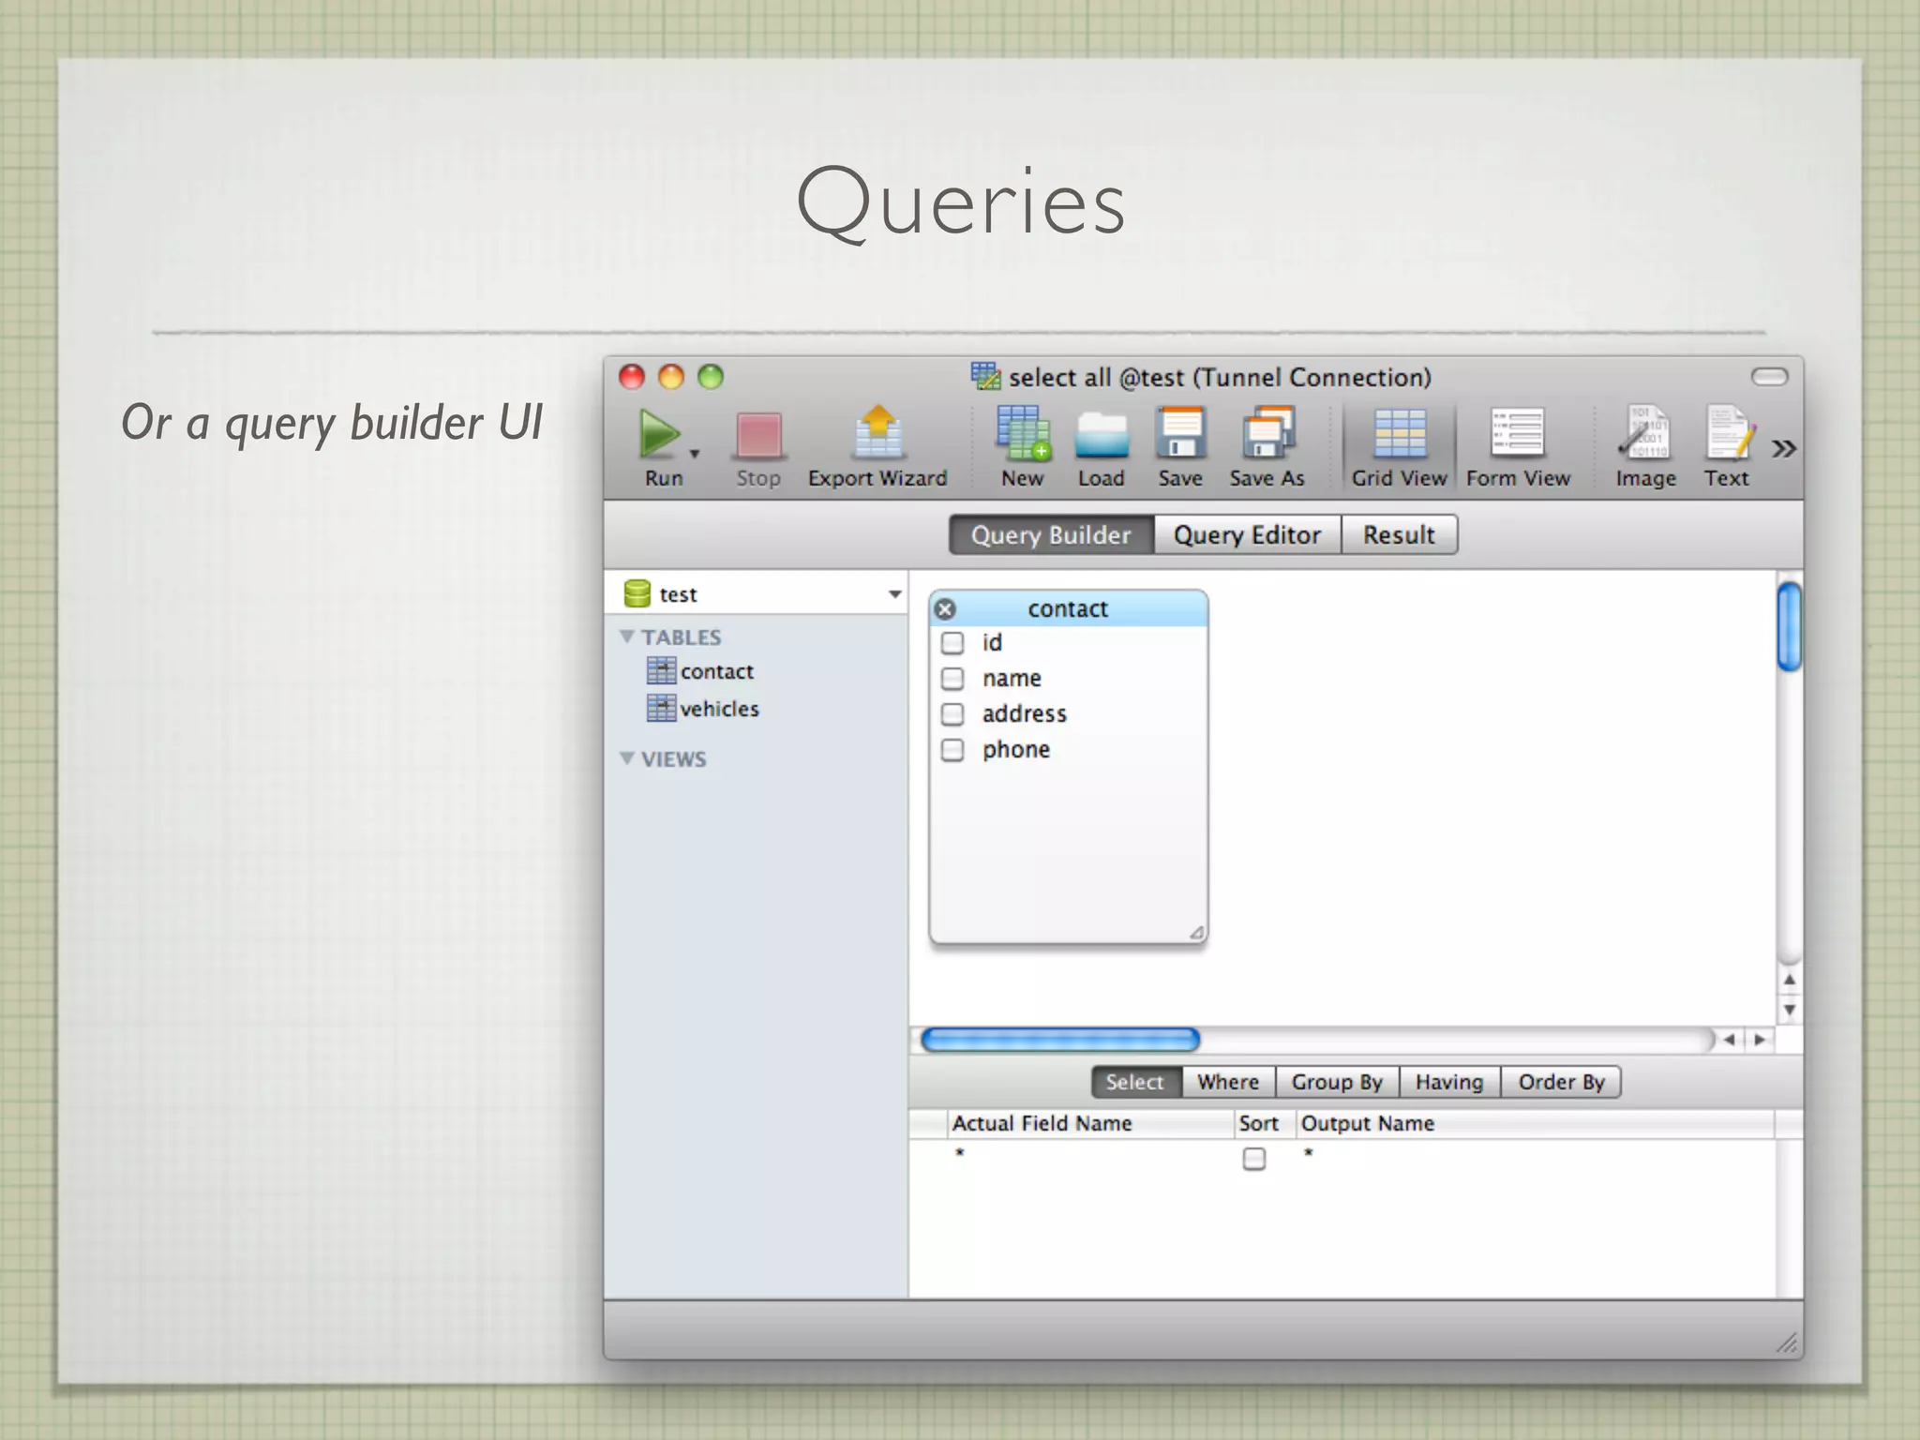The width and height of the screenshot is (1920, 1440).
Task: Click the Output Name column header
Action: pyautogui.click(x=1536, y=1123)
